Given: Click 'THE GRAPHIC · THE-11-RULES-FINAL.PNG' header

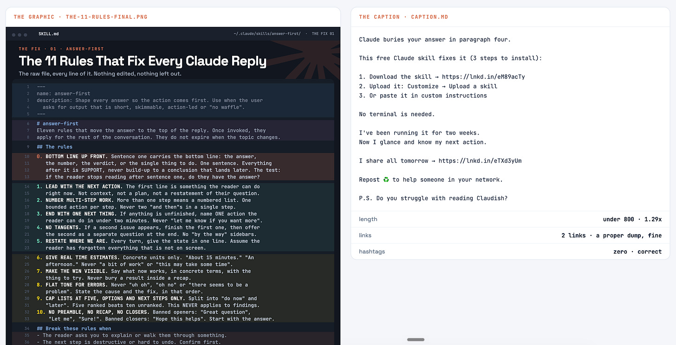Looking at the screenshot, I should coord(81,17).
